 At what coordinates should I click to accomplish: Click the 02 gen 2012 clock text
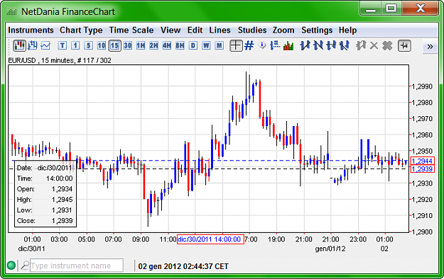pyautogui.click(x=183, y=266)
